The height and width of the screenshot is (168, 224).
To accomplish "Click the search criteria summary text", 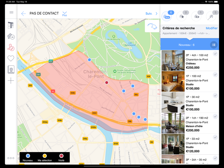I will pyautogui.click(x=186, y=33).
